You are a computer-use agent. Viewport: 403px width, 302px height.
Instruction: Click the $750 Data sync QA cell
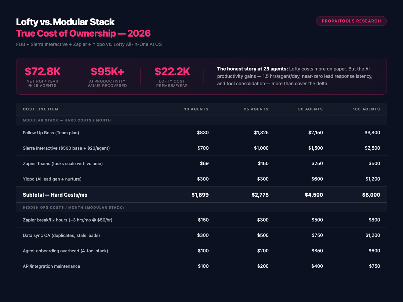point(317,235)
